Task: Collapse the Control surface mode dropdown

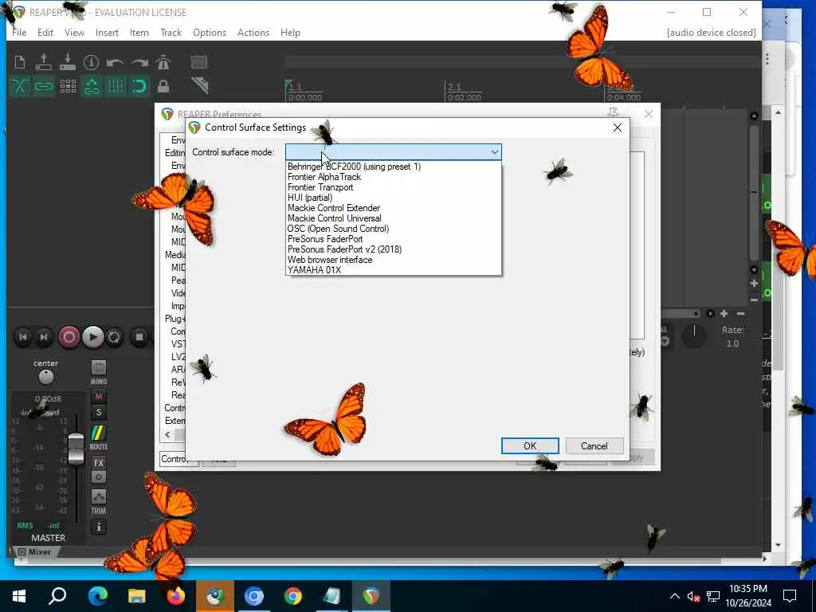Action: pyautogui.click(x=494, y=152)
